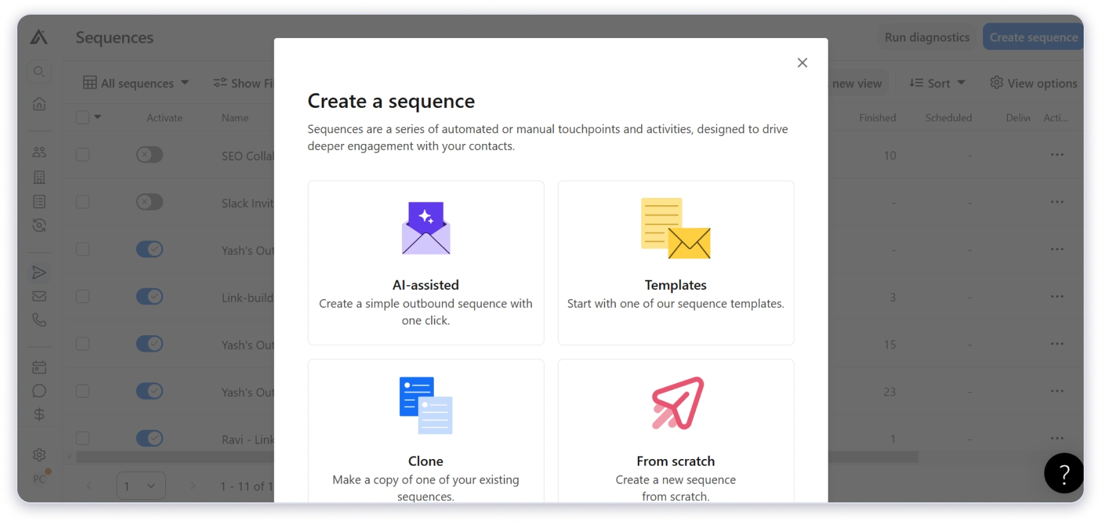The image size is (1101, 523).
Task: Open profile via PC avatar
Action: pyautogui.click(x=40, y=479)
